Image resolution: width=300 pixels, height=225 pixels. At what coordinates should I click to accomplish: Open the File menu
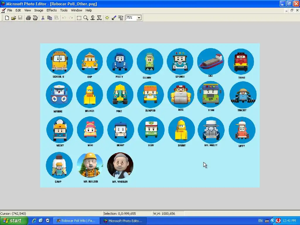click(10, 10)
